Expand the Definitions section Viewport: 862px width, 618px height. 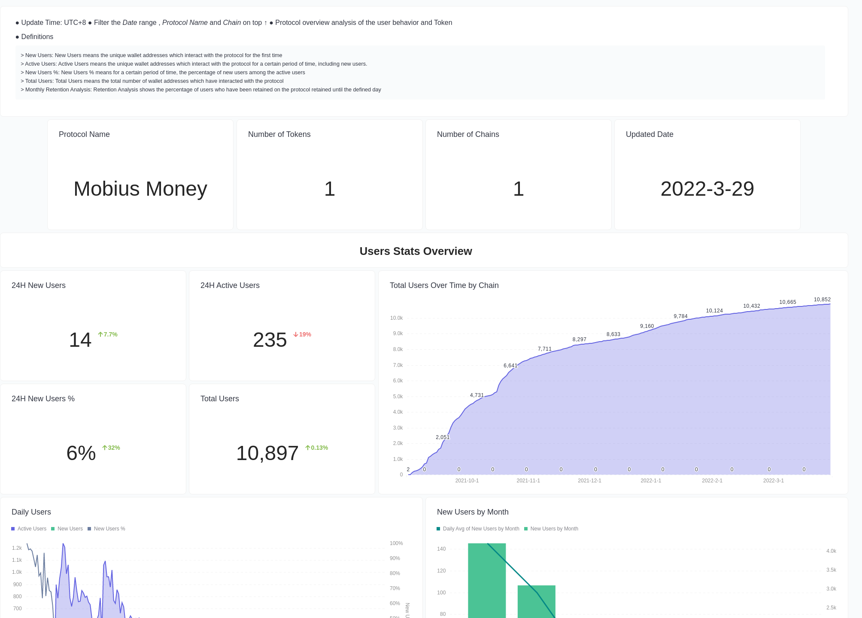coord(36,37)
